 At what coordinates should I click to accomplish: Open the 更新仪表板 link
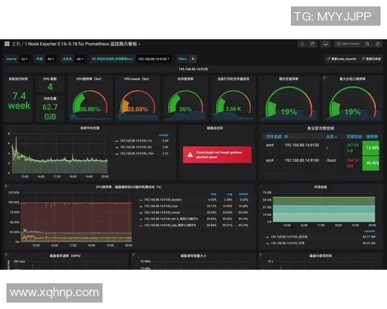[372, 59]
